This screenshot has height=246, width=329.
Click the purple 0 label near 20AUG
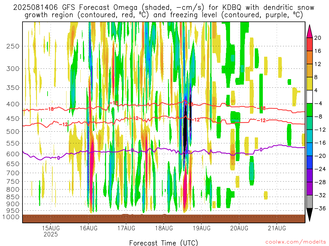pos(261,150)
